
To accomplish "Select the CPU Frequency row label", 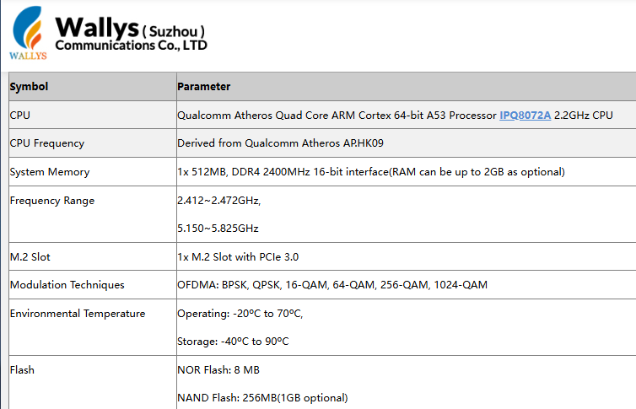I will 47,143.
